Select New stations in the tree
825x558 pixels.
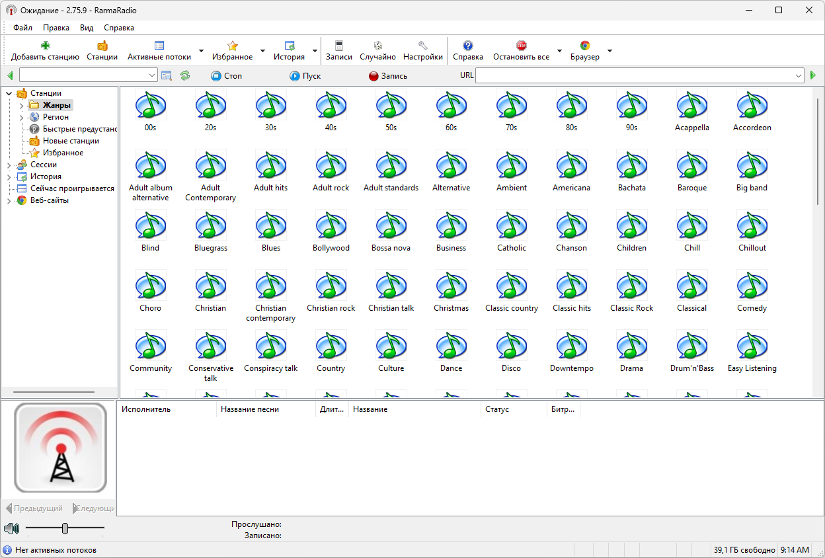tap(71, 141)
